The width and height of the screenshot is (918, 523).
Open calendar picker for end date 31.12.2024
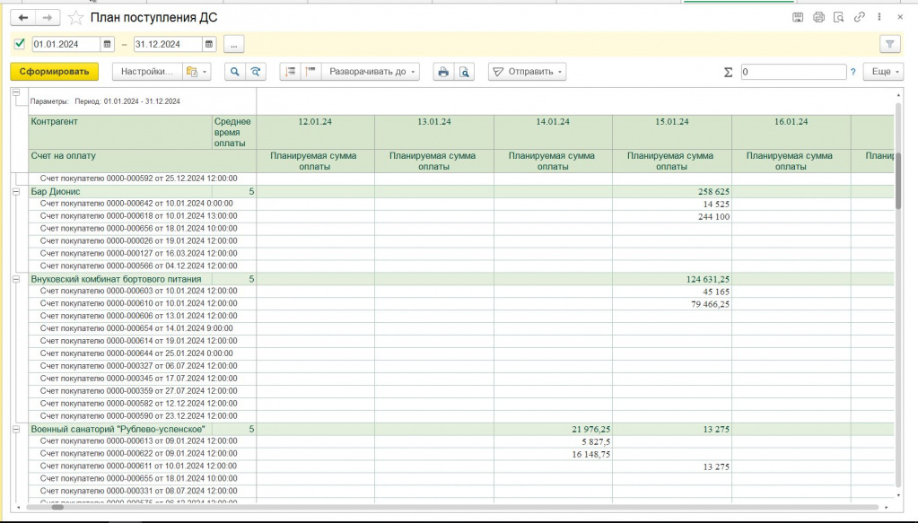(209, 44)
